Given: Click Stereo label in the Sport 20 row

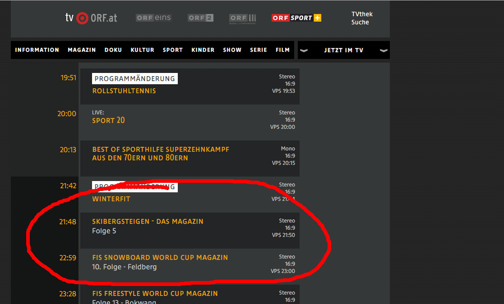Looking at the screenshot, I should [x=287, y=113].
